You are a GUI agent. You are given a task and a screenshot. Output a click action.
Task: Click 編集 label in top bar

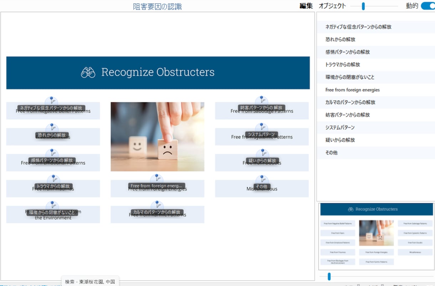[306, 6]
